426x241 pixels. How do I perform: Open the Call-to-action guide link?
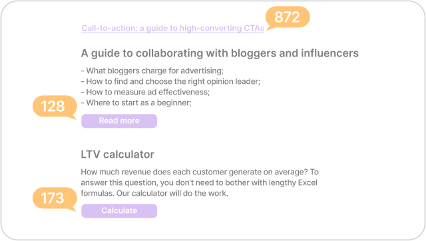[x=173, y=28]
